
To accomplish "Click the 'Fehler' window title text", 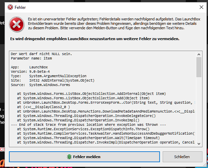I will pos(20,7).
